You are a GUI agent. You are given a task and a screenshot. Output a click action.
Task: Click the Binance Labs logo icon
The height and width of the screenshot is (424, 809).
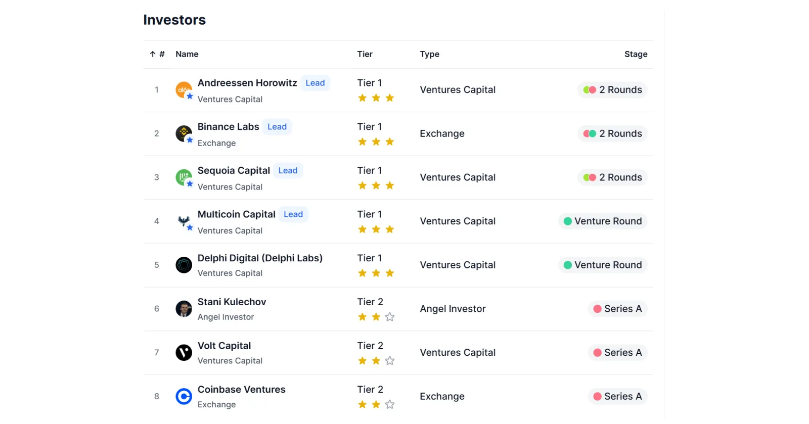coord(184,133)
